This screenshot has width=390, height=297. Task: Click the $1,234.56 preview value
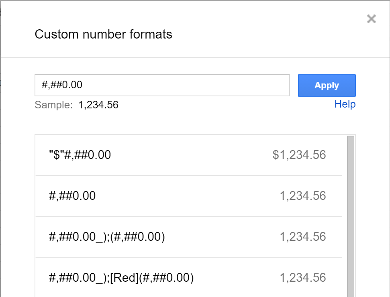coord(299,155)
